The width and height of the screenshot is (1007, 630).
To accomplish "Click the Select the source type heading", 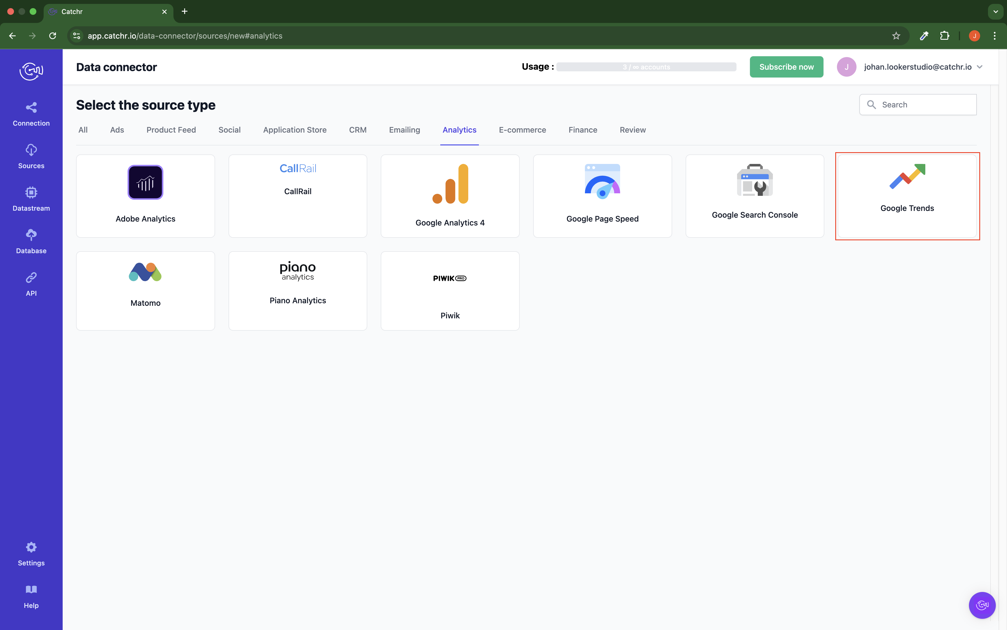I will (145, 105).
